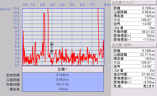Click the 俯角 -14.55° track row
Screen dimensions: 157x96
point(134,24)
